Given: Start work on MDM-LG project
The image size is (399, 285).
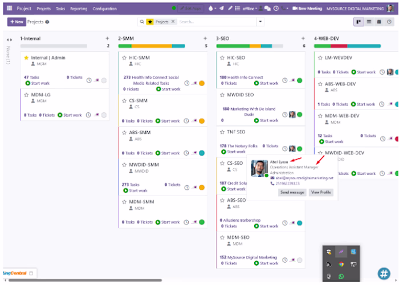Looking at the screenshot, I should (x=70, y=115).
